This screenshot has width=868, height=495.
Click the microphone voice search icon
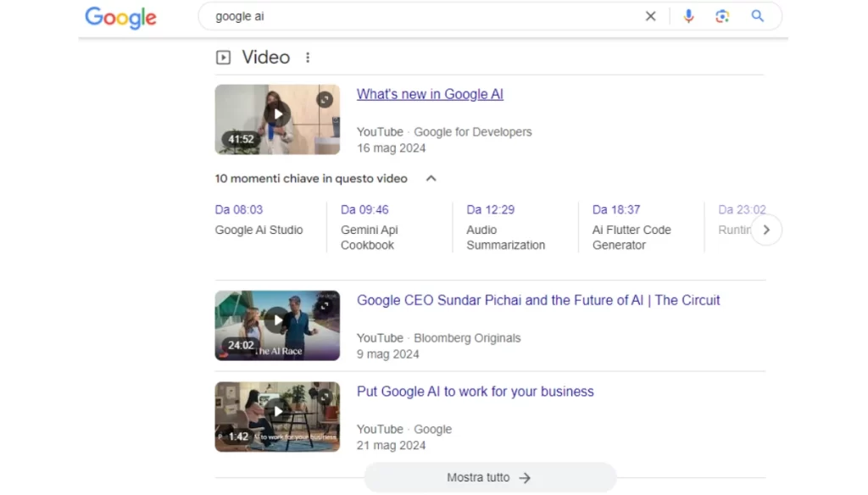coord(688,16)
